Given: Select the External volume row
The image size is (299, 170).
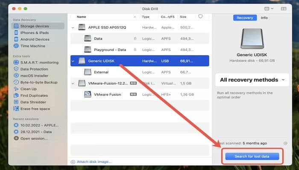Looking at the screenshot, I should pos(140,72).
